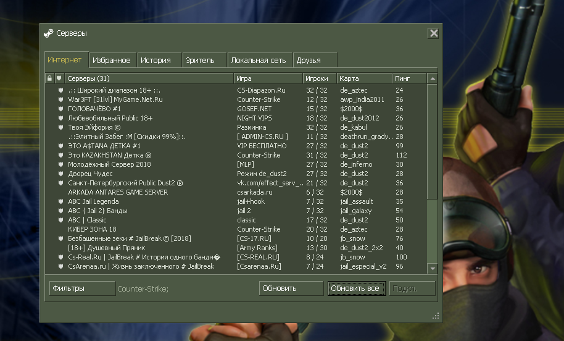Click the shield icon beside CsArenaa.ru
564x341 pixels.
point(61,266)
